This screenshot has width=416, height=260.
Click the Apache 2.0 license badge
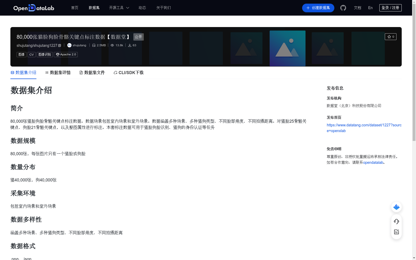click(66, 55)
